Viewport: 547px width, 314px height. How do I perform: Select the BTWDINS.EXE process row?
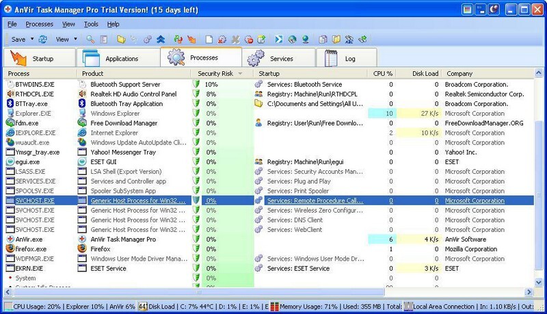[269, 84]
